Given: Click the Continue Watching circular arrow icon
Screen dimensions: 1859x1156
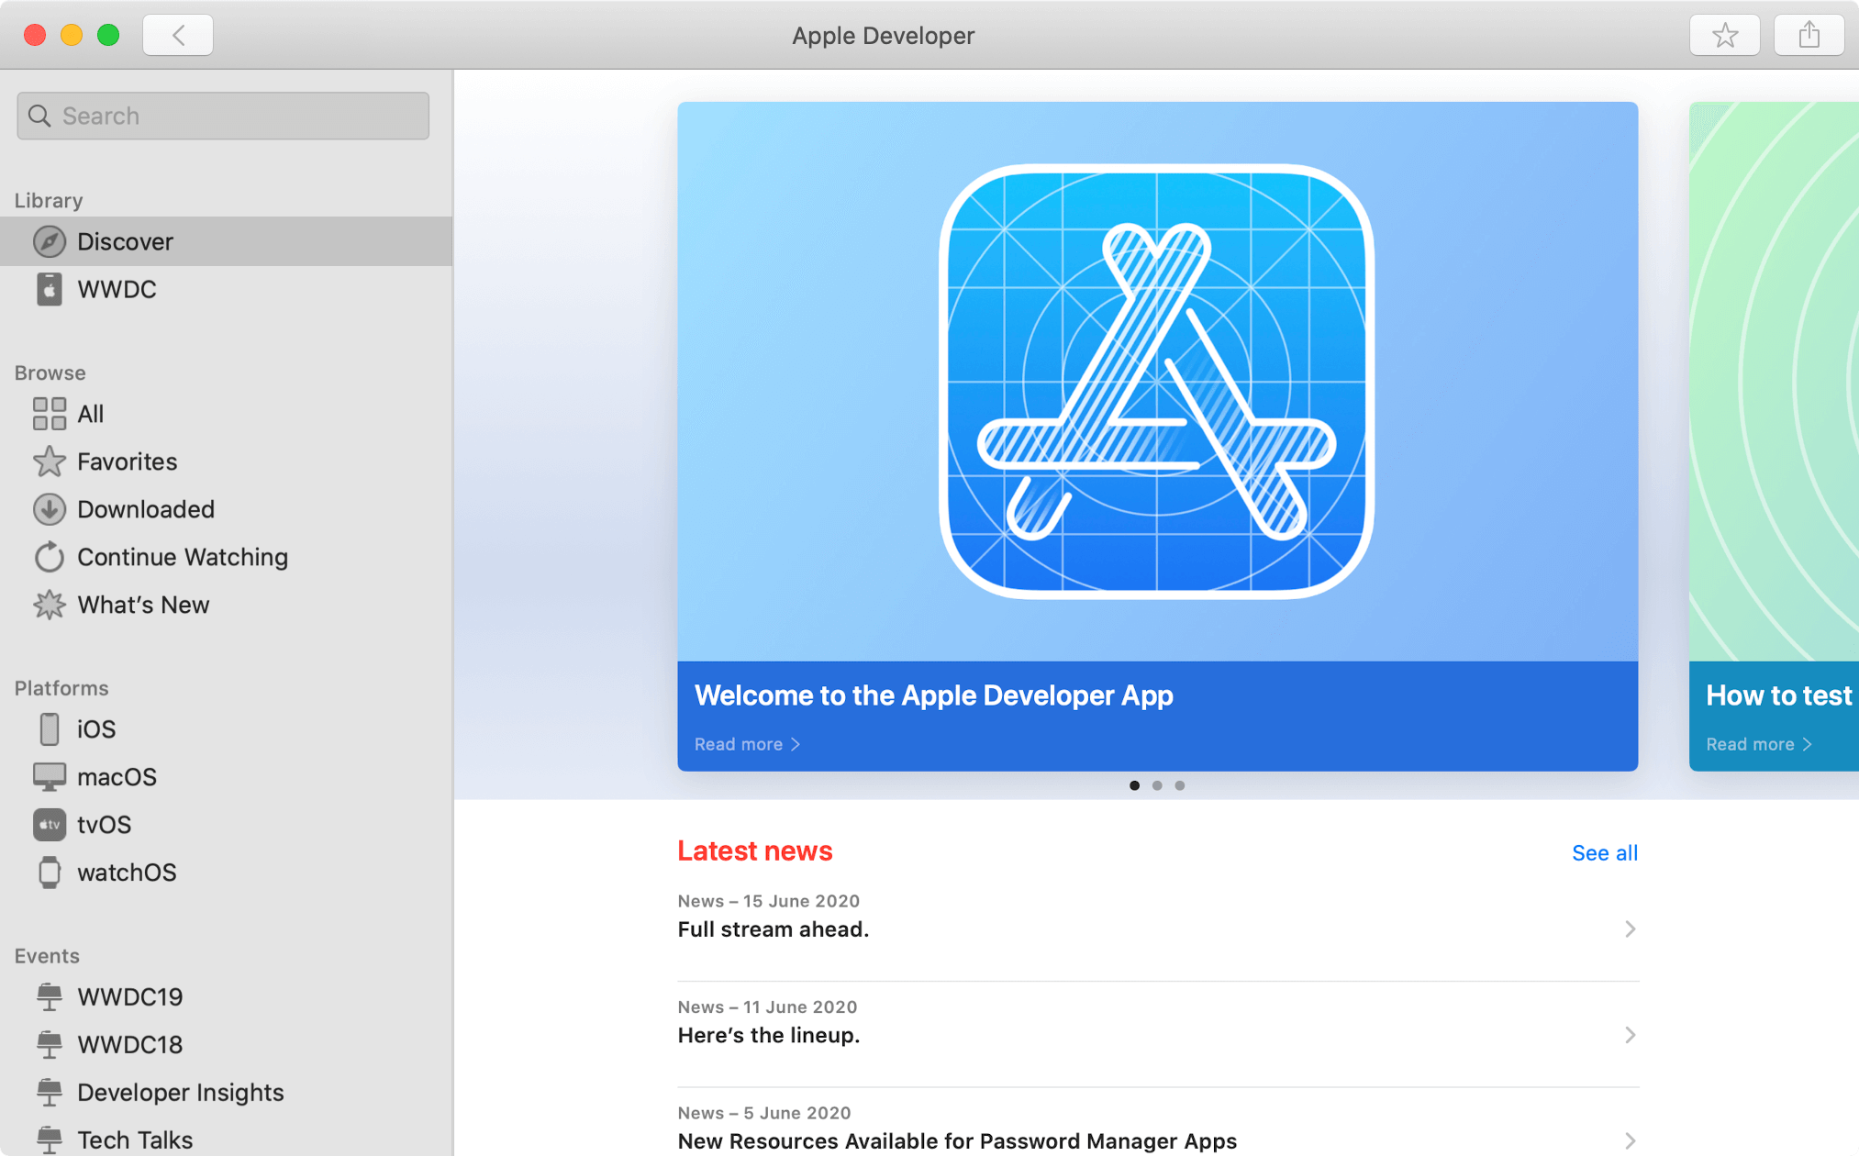Looking at the screenshot, I should [50, 557].
